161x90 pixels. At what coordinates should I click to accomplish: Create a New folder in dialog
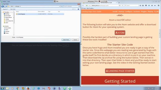coord(13,9)
